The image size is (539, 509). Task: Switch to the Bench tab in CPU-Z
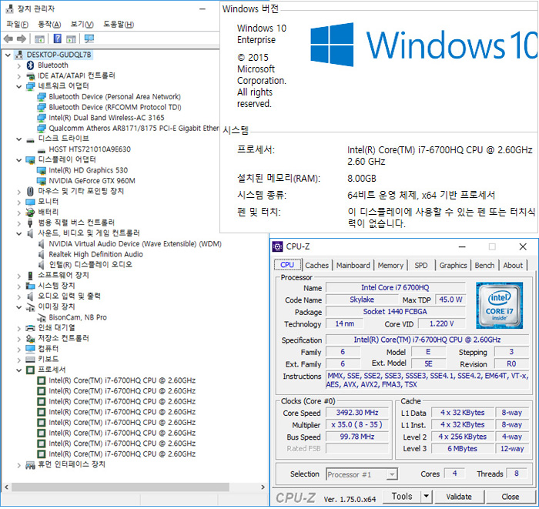[x=484, y=266]
